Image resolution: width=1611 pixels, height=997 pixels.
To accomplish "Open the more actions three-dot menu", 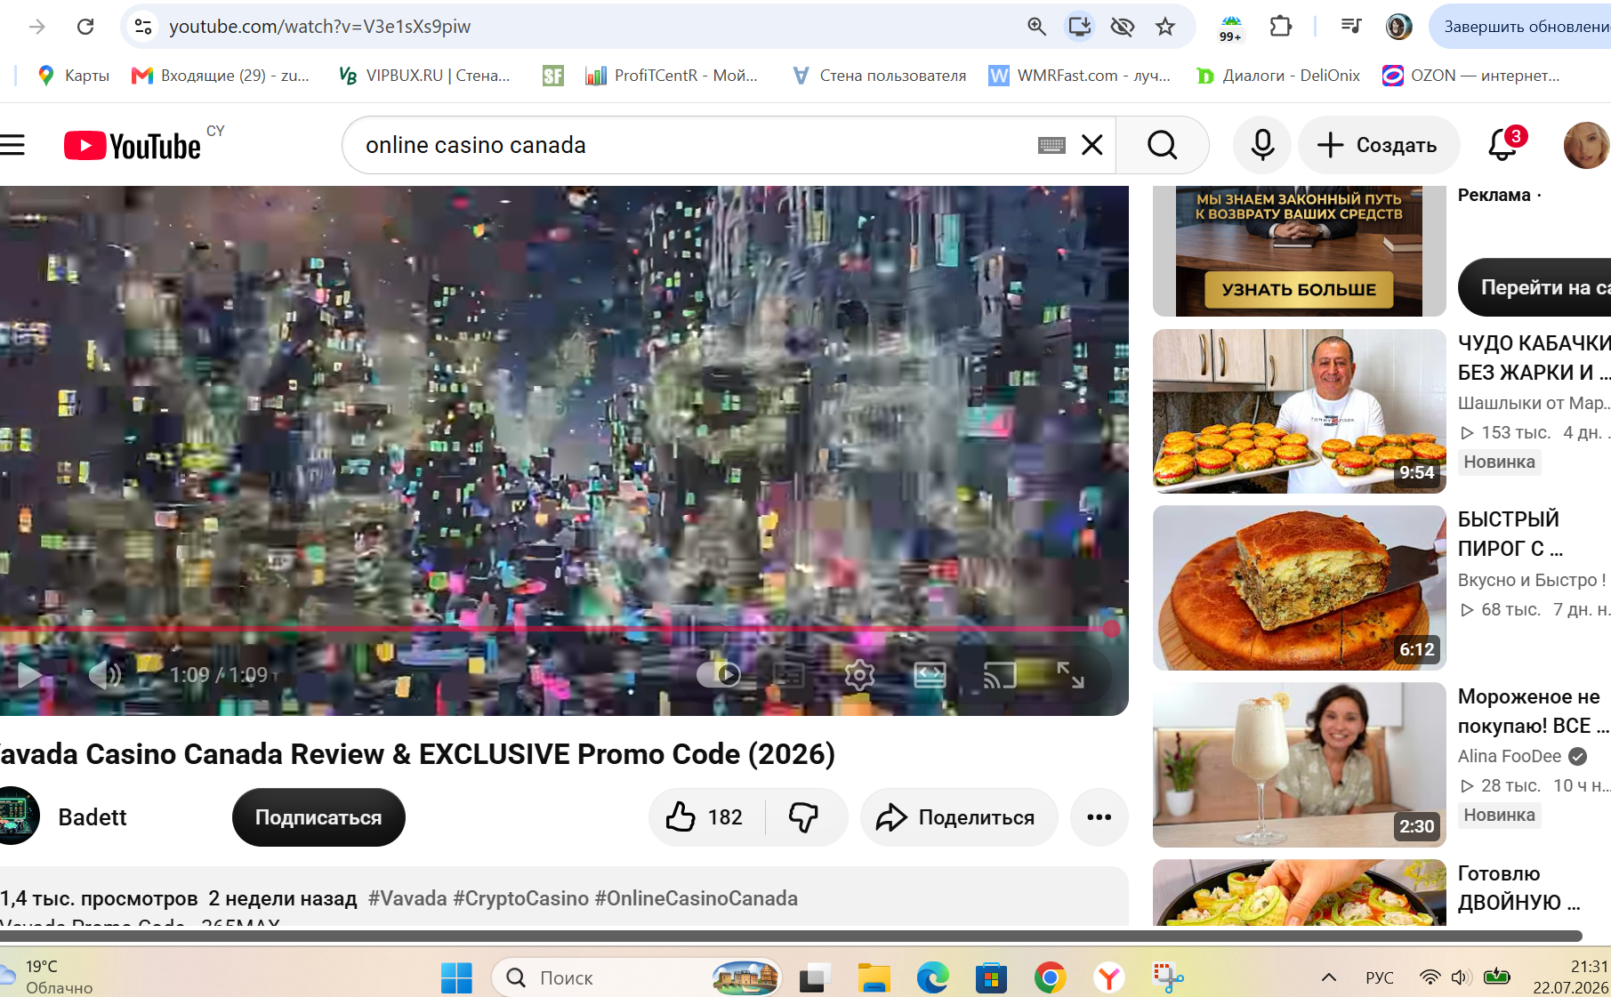I will 1100,817.
